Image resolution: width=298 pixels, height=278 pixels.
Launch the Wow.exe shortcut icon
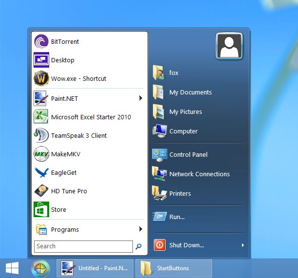[x=41, y=78]
